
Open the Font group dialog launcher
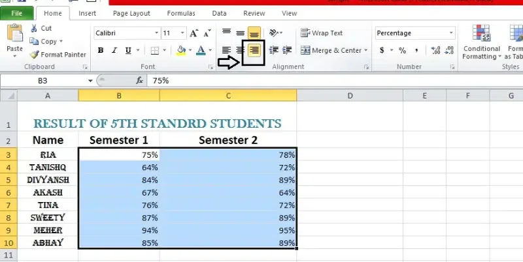click(211, 67)
